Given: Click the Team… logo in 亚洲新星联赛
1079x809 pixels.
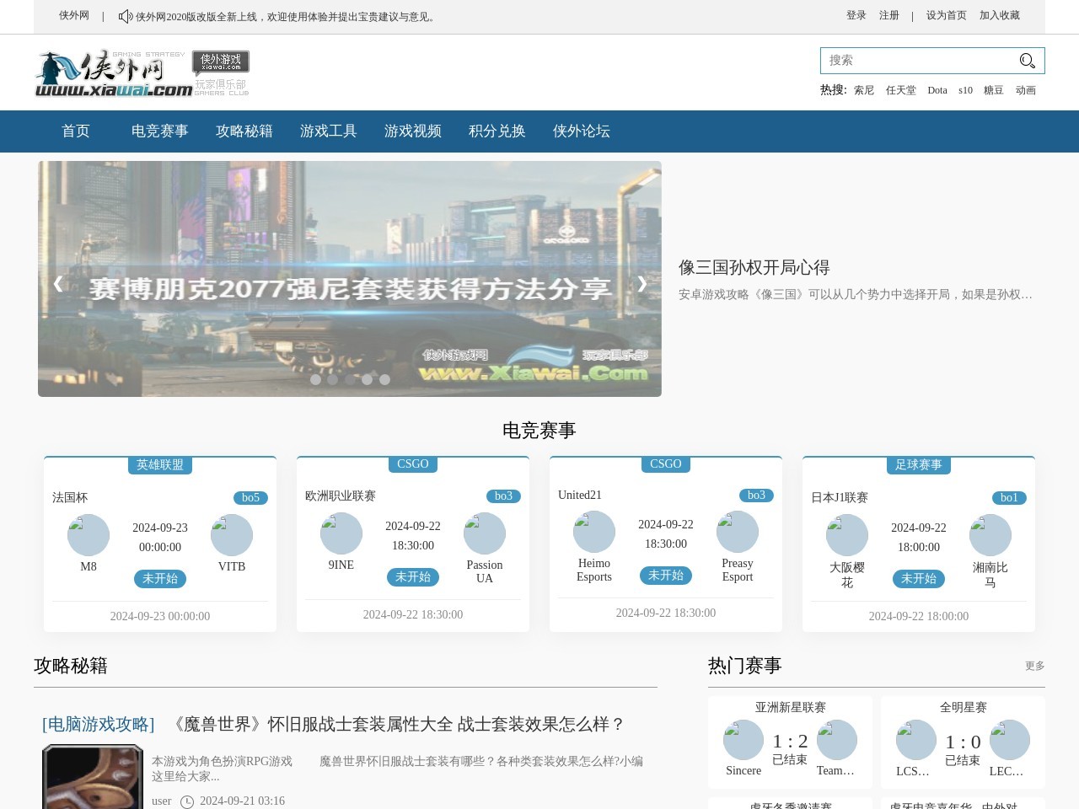Looking at the screenshot, I should [x=837, y=740].
